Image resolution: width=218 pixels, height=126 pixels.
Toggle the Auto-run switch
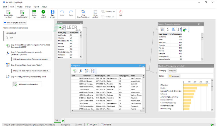click(x=34, y=12)
